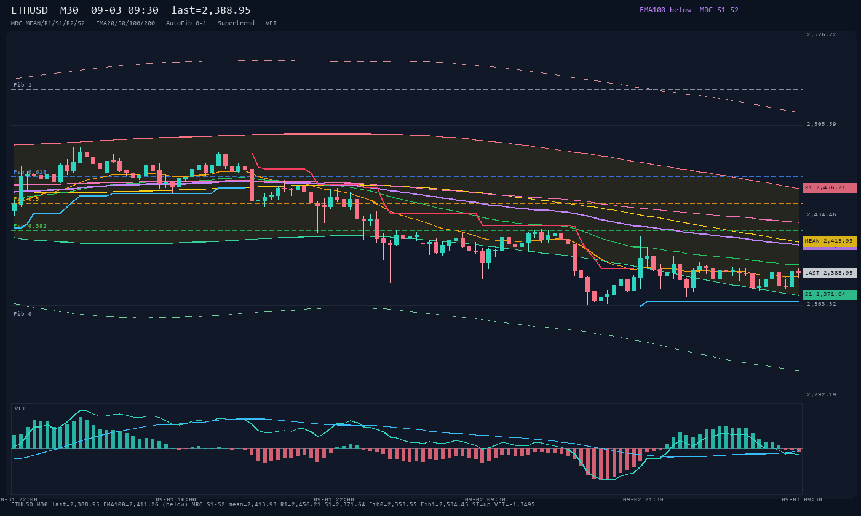861x516 pixels.
Task: Click the M30 timeframe label
Action: [x=69, y=10]
